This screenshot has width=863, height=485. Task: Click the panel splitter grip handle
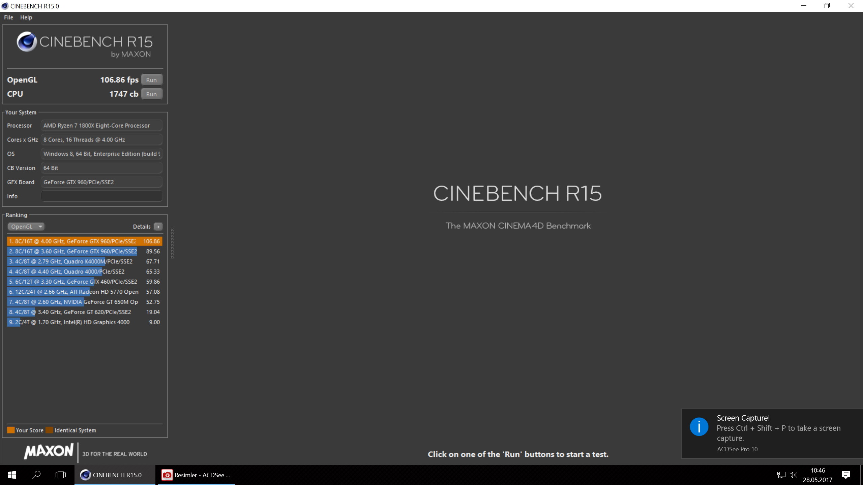172,244
